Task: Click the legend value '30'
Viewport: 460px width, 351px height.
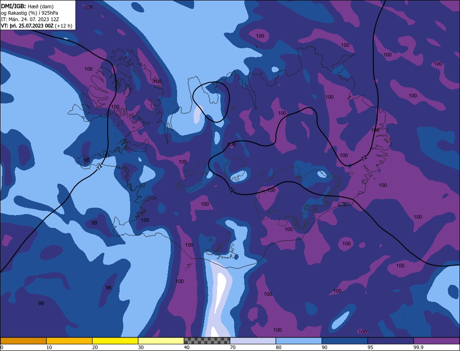Action: (141, 347)
